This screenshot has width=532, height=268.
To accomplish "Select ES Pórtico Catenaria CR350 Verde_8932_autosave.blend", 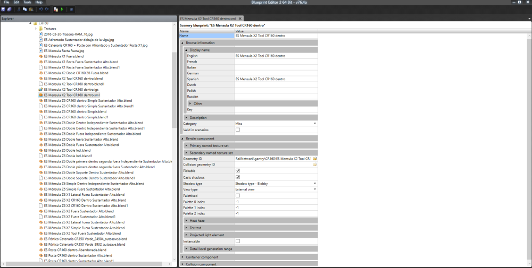I will tap(85, 244).
